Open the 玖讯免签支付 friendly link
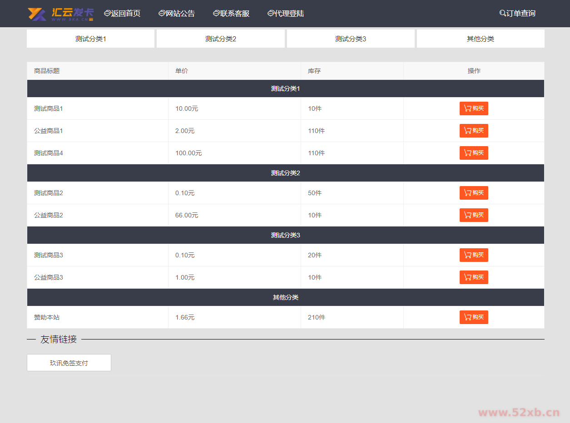The width and height of the screenshot is (570, 423). (x=69, y=363)
